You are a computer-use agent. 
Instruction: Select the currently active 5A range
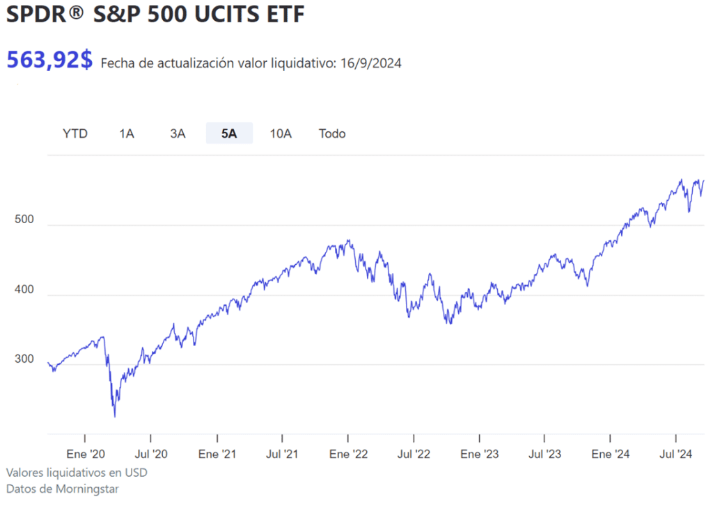coord(229,133)
